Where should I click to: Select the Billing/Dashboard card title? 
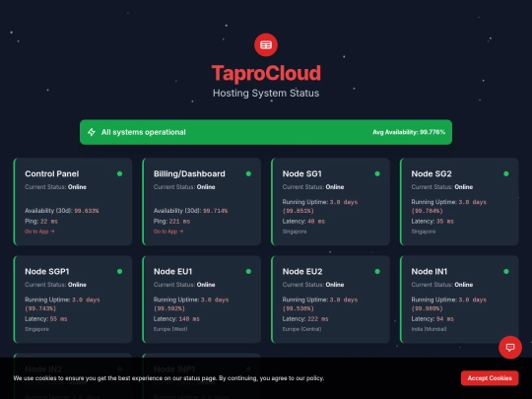189,173
